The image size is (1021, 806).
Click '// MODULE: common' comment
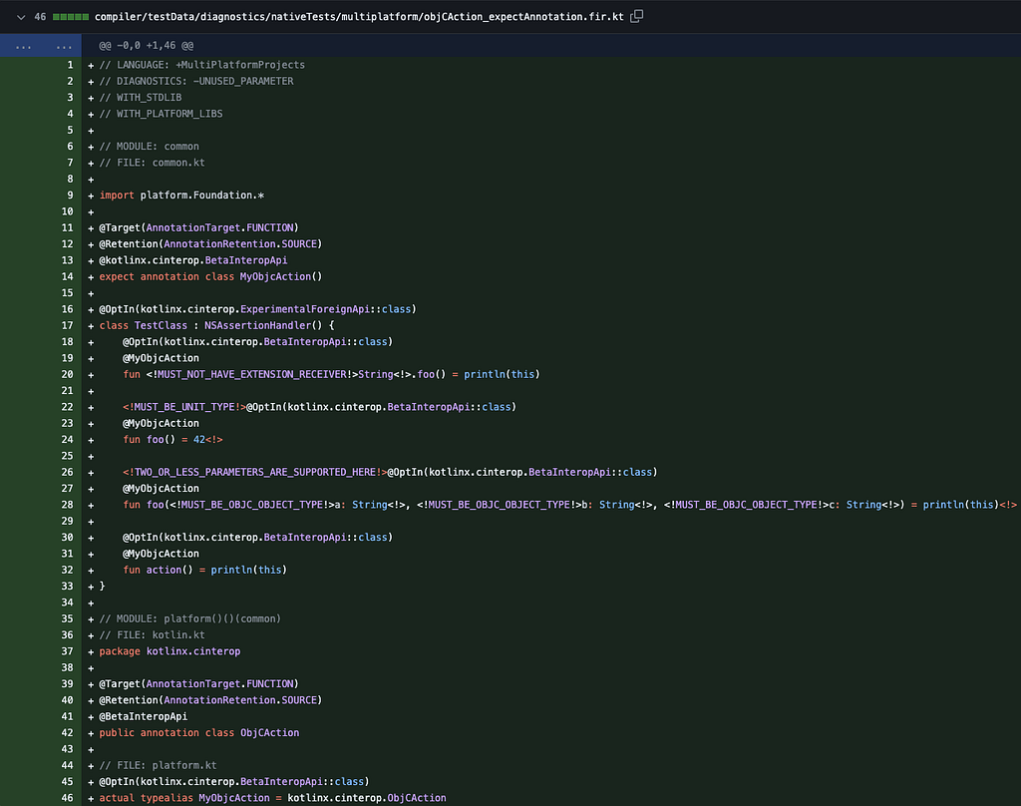(150, 147)
